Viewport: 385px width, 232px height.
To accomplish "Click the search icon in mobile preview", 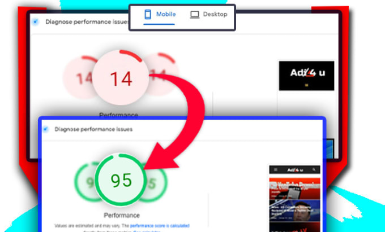I will (314, 169).
